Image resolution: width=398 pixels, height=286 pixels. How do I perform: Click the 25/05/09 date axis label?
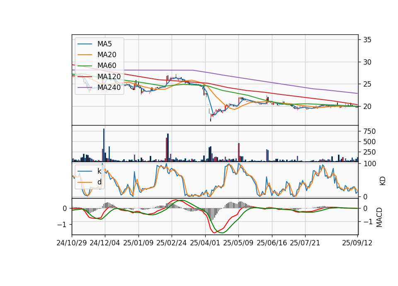pos(238,243)
